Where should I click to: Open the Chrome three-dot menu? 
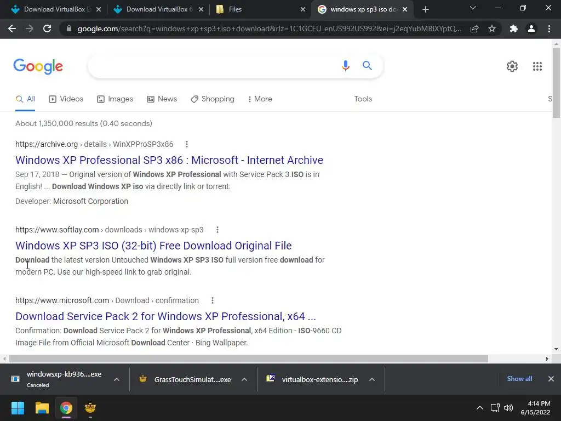549,29
